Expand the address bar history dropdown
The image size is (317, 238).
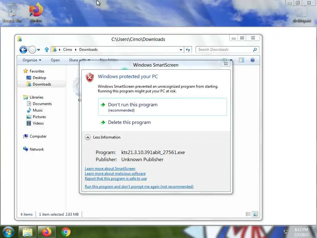181,50
